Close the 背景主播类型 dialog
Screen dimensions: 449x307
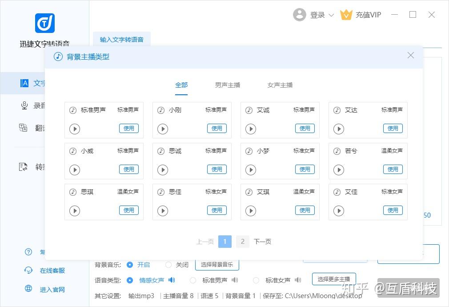pyautogui.click(x=411, y=55)
